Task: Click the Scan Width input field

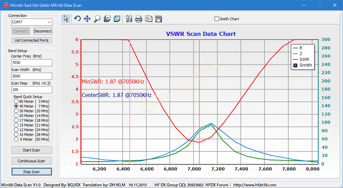Action: coord(32,76)
